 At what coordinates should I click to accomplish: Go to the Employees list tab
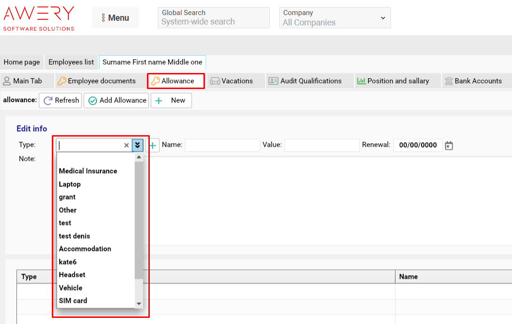click(x=71, y=62)
